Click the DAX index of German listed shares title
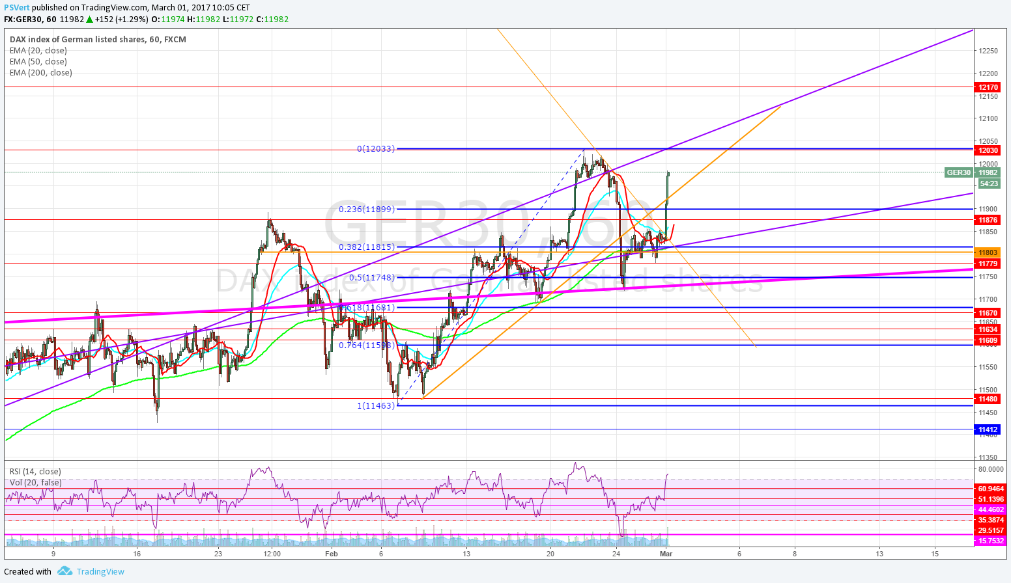The height and width of the screenshot is (583, 1011). click(x=98, y=39)
